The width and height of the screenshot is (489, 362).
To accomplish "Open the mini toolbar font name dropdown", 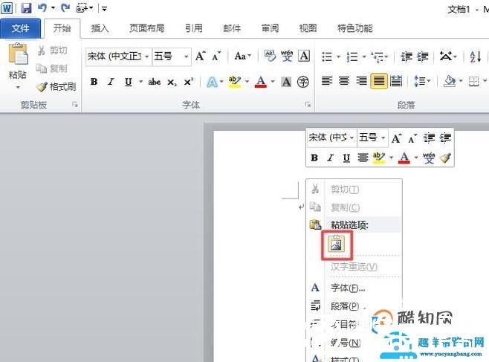I will 352,138.
